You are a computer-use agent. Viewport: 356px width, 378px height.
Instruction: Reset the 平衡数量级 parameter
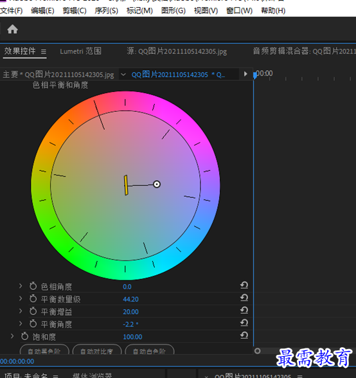tap(244, 298)
